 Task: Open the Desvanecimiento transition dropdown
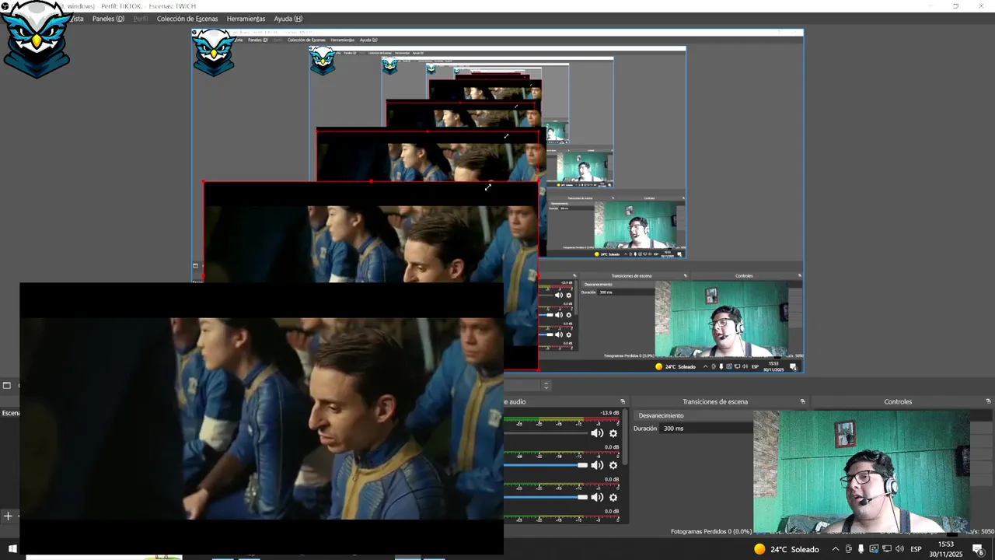click(x=693, y=415)
